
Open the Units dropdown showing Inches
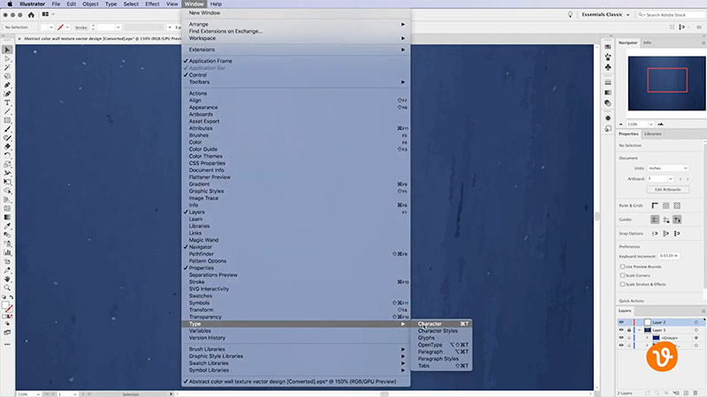pyautogui.click(x=668, y=168)
